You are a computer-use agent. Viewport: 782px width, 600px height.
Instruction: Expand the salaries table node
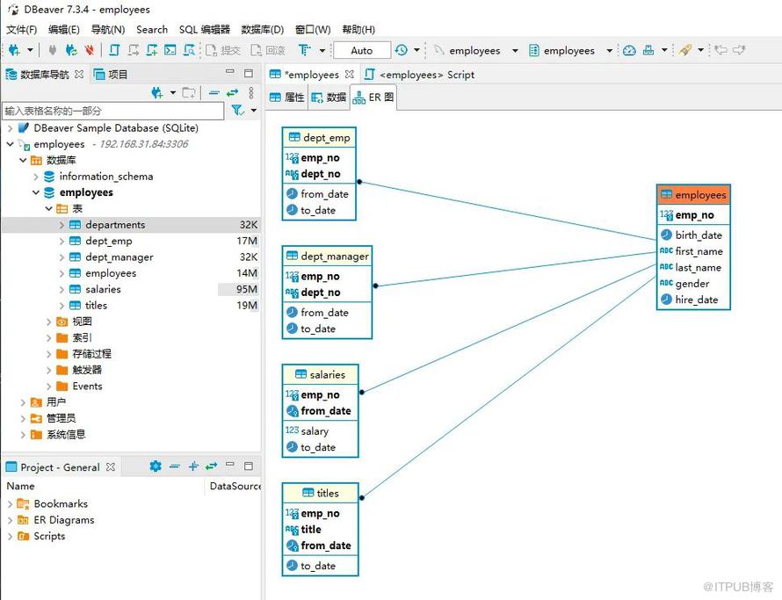pos(62,290)
